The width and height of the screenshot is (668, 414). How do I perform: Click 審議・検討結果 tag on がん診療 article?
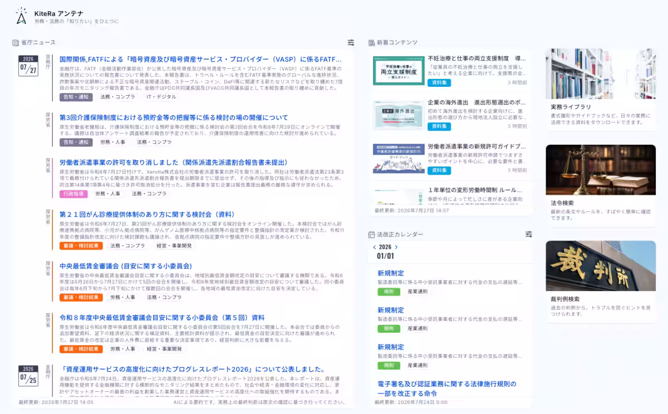click(81, 245)
